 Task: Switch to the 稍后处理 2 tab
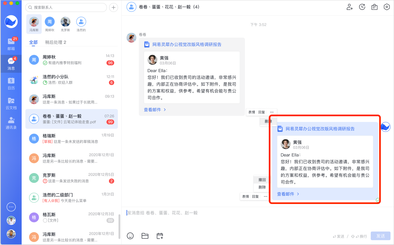(56, 42)
